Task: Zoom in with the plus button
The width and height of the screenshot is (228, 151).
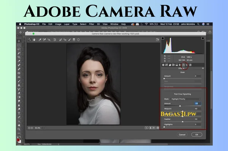Action: pyautogui.click(x=32, y=128)
